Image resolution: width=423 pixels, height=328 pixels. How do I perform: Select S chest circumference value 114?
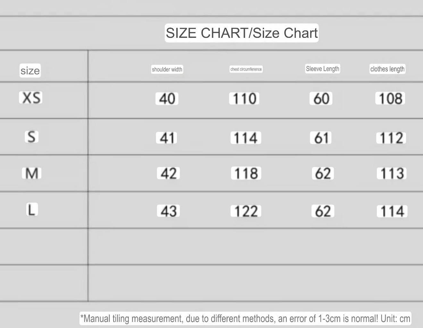click(x=245, y=138)
